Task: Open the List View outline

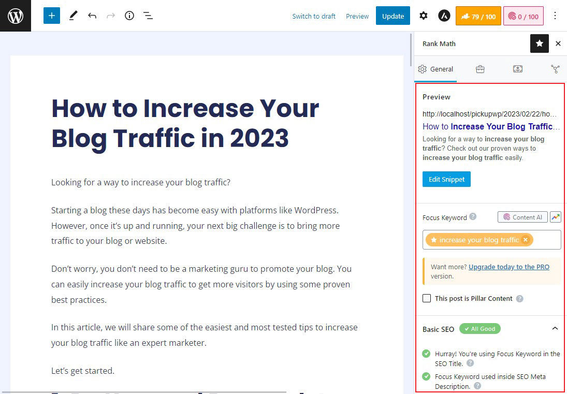Action: 148,16
